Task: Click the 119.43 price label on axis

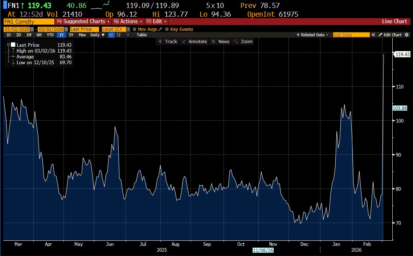Action: (402, 54)
